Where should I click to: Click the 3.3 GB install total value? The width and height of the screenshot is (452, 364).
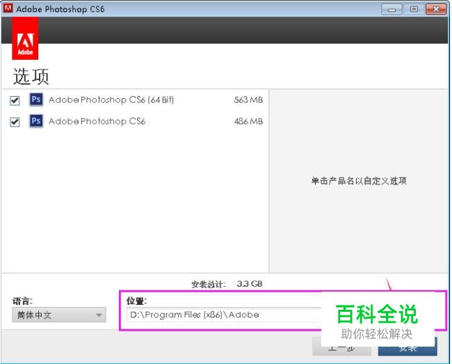point(250,284)
